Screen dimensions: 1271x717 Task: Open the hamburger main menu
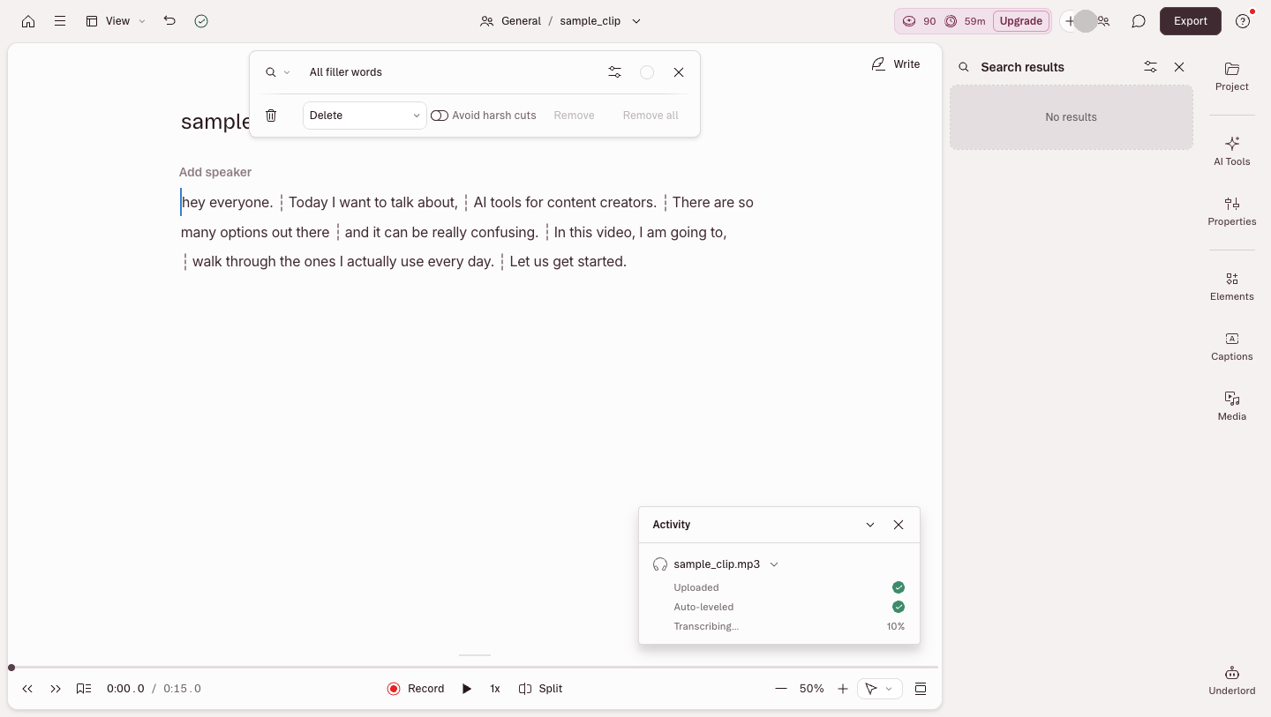[60, 21]
